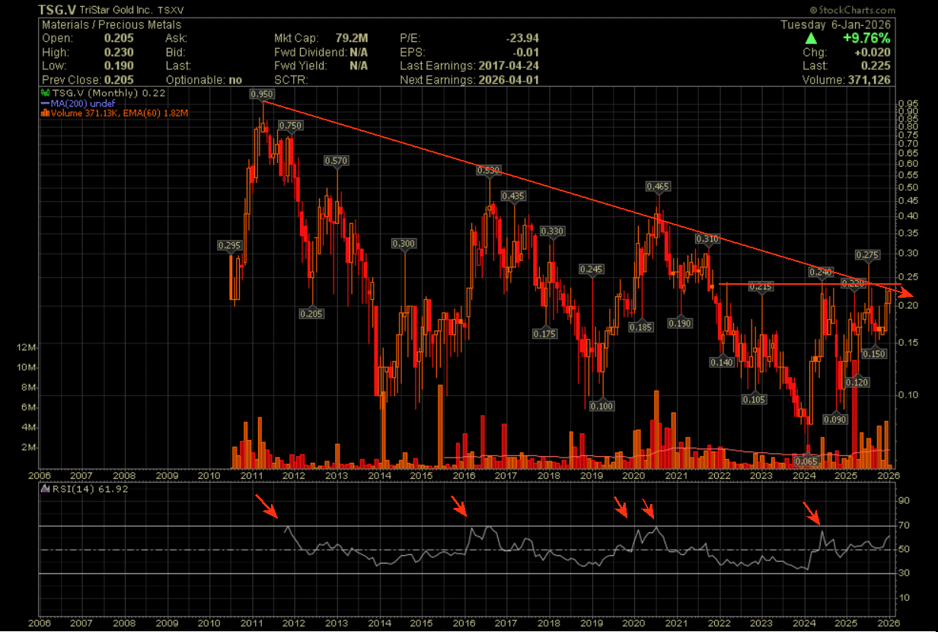Screen dimensions: 938x632
Task: Click the candlestick icon beside TSG.V (Monthly) legend
Action: click(45, 93)
